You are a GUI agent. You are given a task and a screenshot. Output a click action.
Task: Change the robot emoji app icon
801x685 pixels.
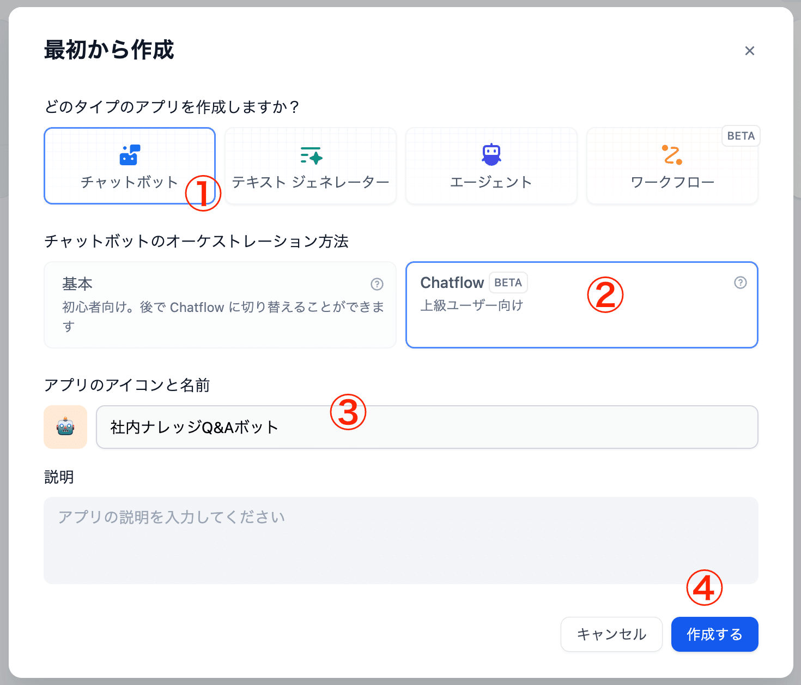tap(65, 427)
